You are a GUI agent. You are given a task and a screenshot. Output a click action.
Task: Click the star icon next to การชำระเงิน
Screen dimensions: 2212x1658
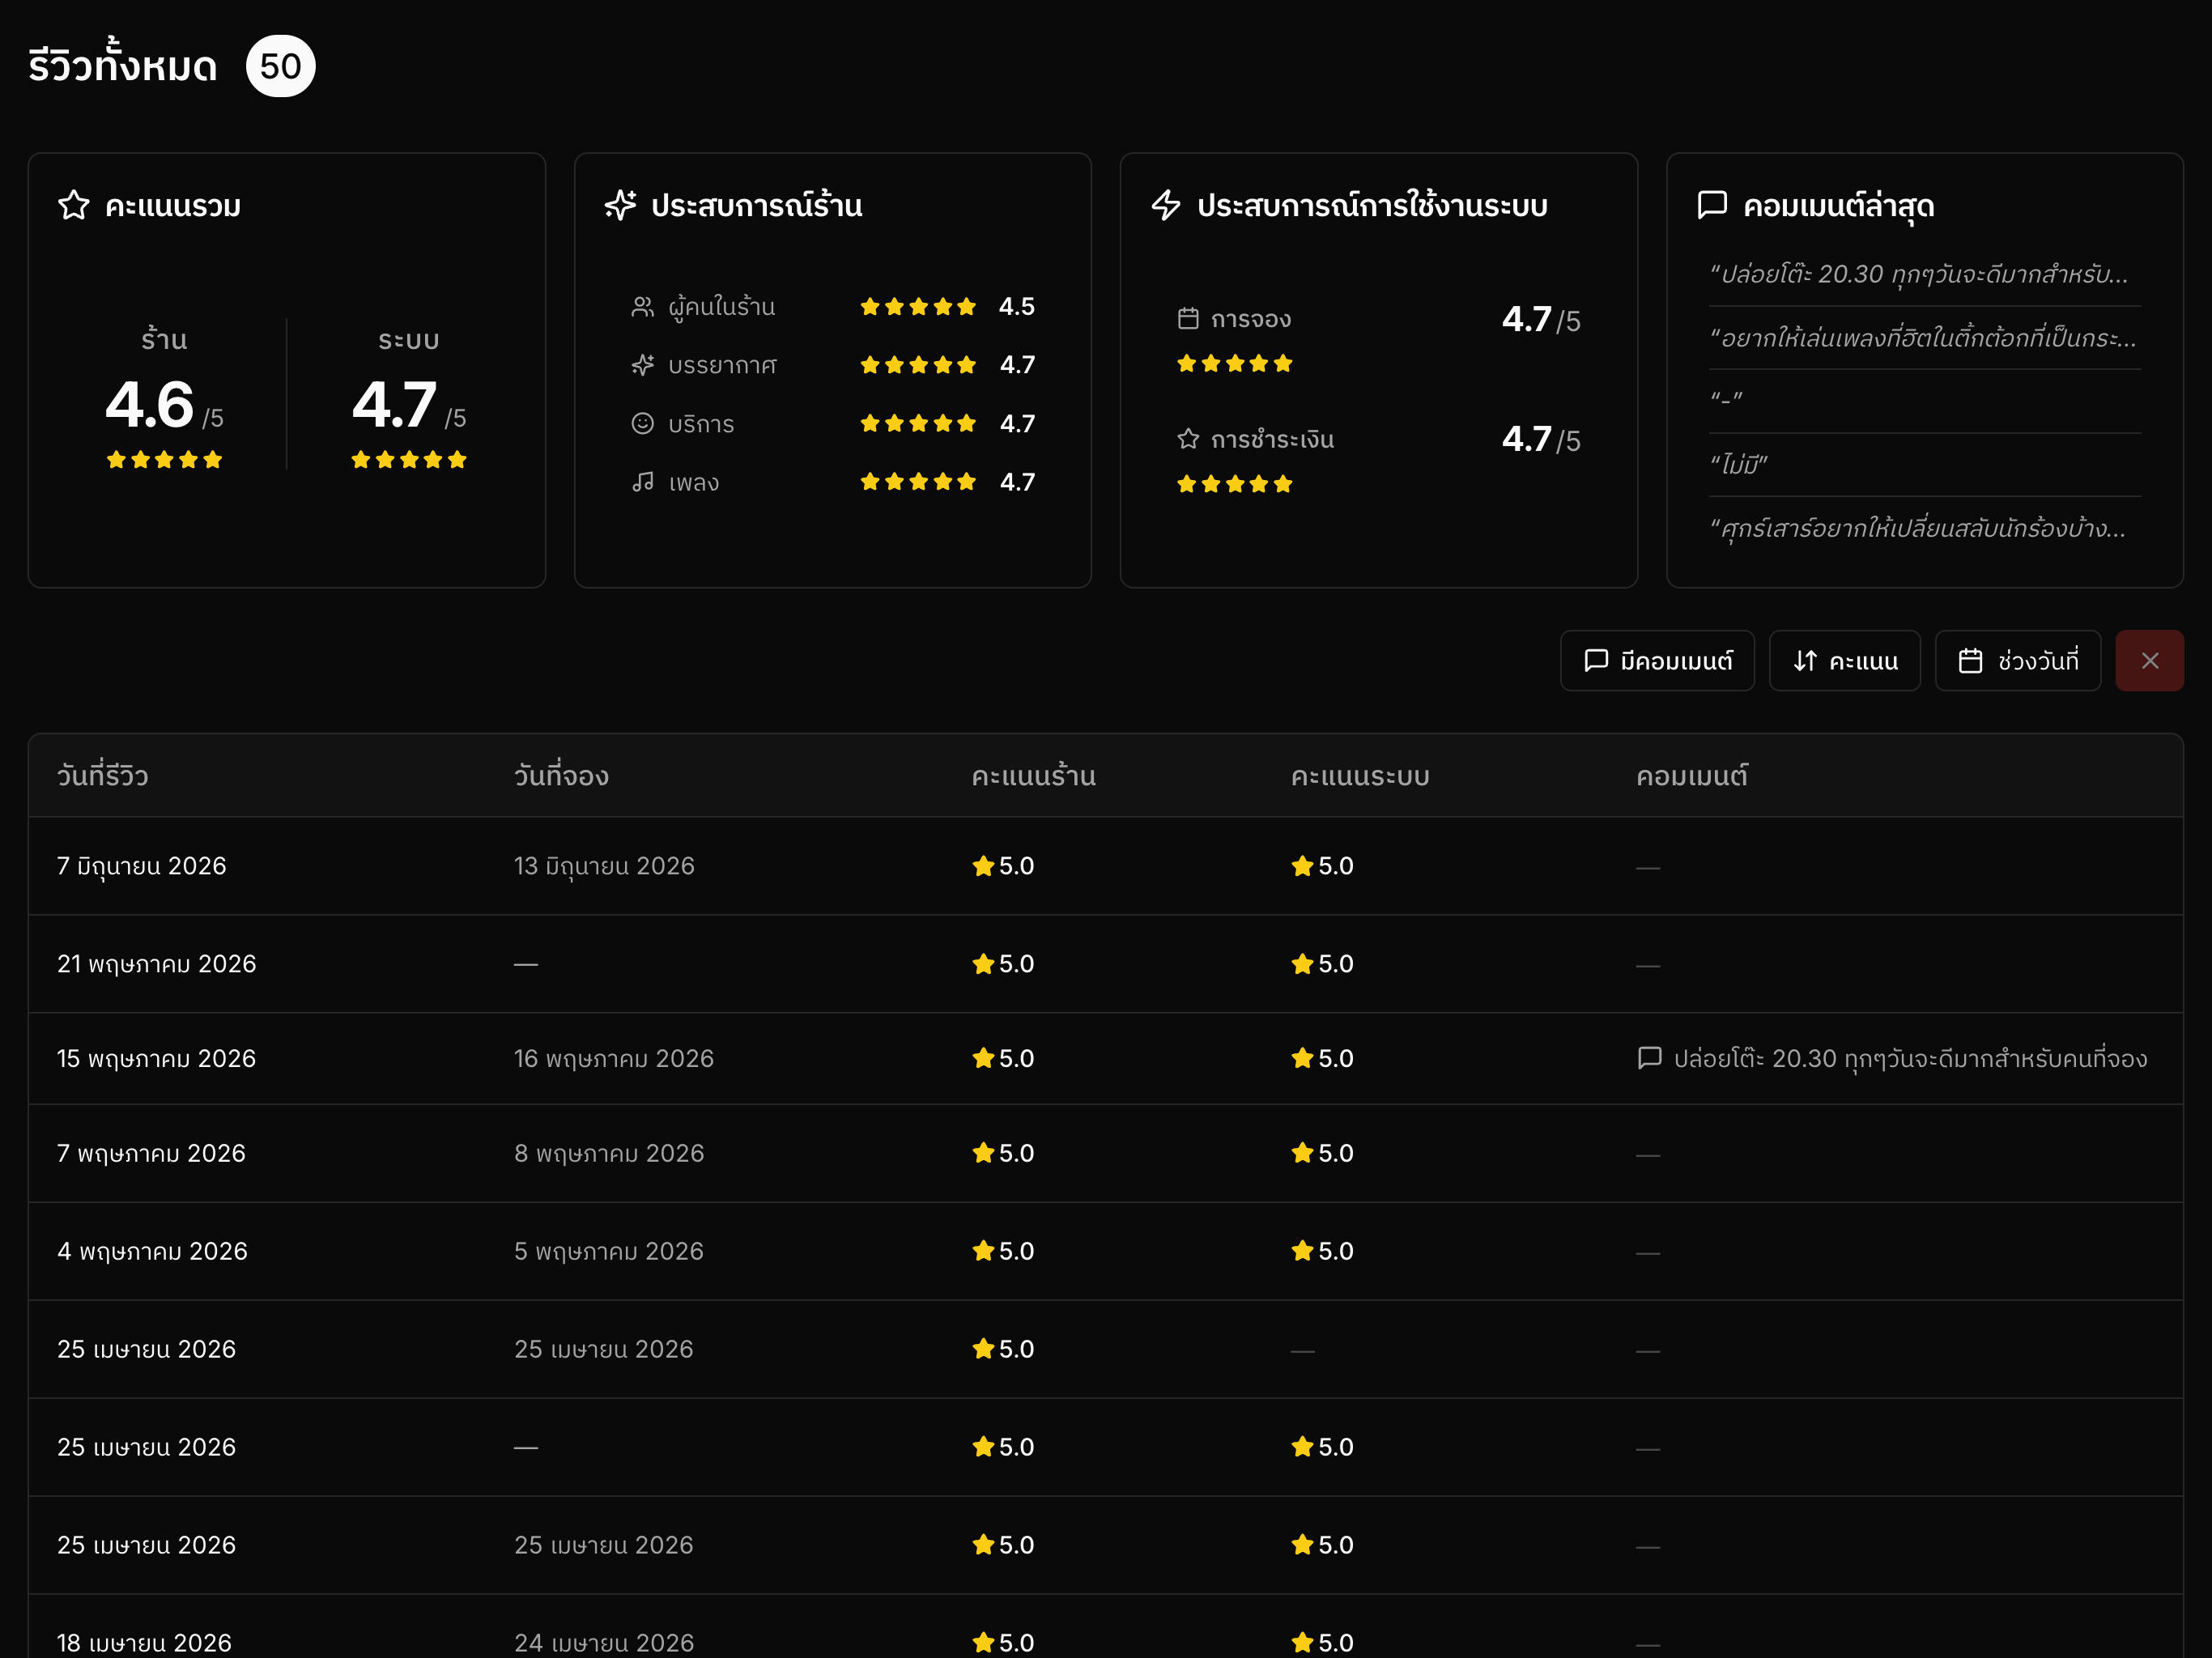1188,439
